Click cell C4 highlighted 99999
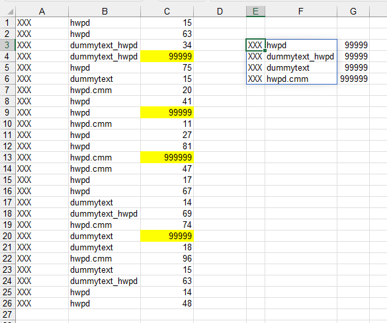Screen dimensions: 387x323 [x=167, y=56]
